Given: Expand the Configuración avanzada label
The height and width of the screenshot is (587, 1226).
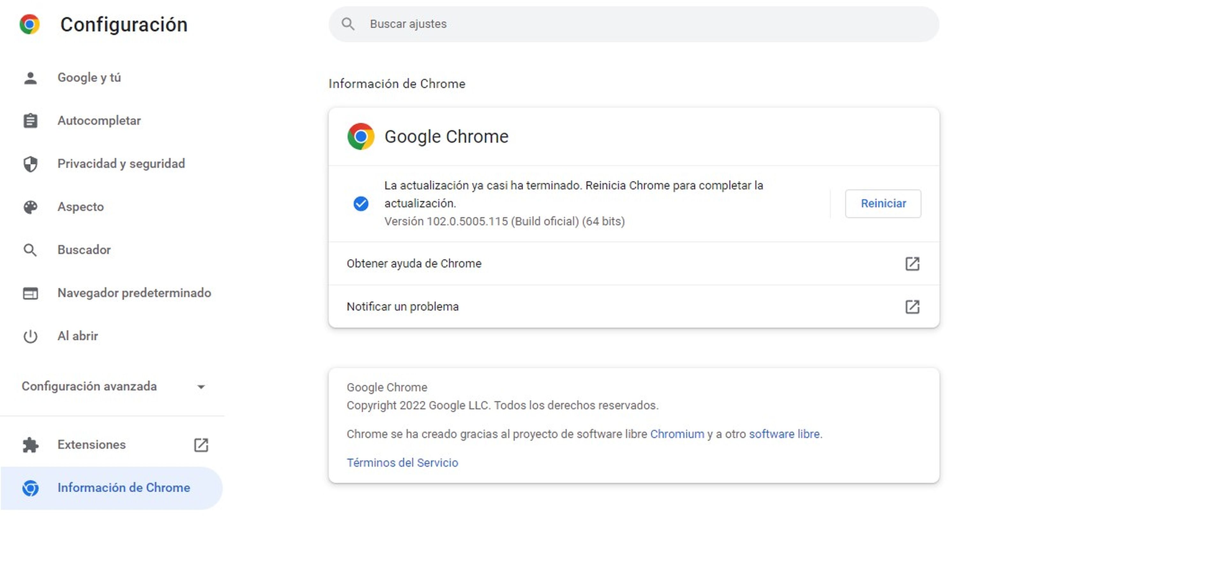Looking at the screenshot, I should pos(89,386).
